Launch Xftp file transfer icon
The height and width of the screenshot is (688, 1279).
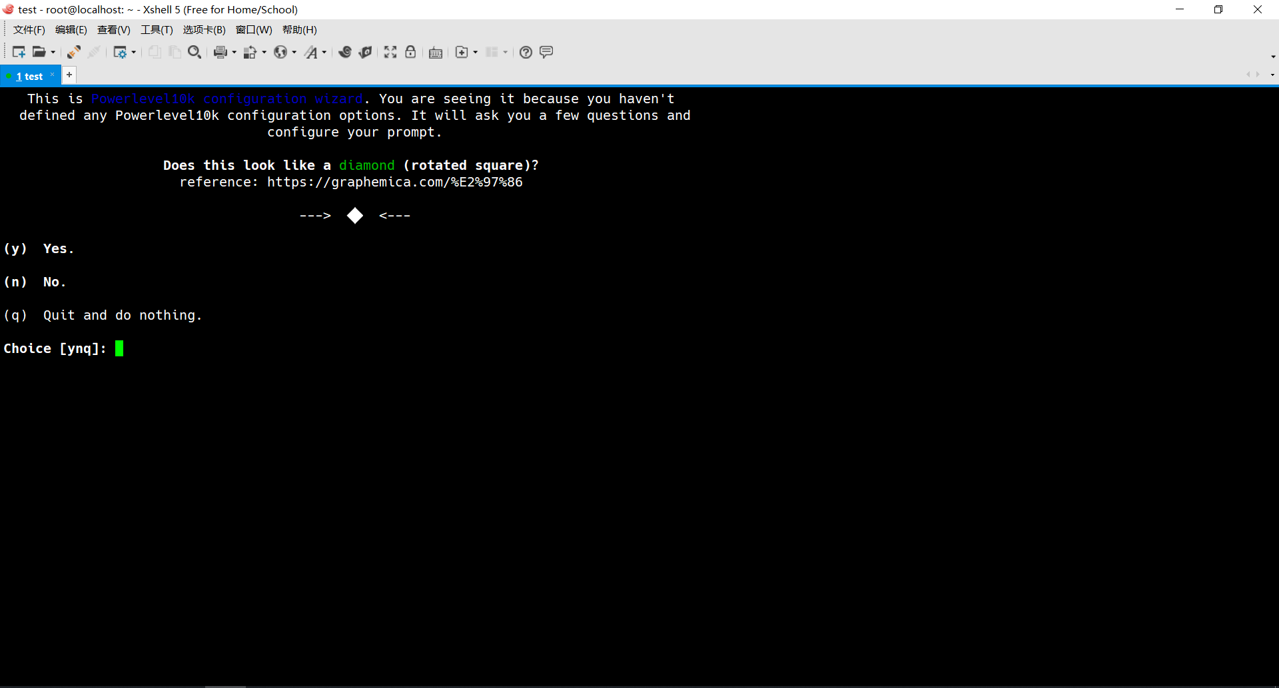click(x=366, y=52)
